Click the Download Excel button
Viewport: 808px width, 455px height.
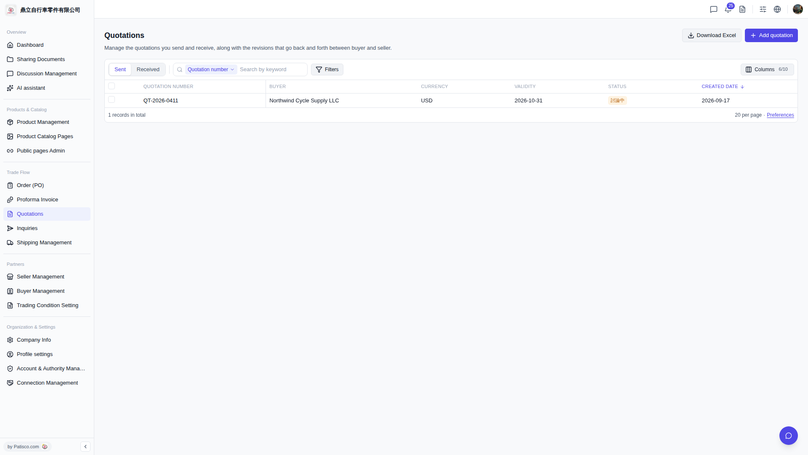coord(712,35)
